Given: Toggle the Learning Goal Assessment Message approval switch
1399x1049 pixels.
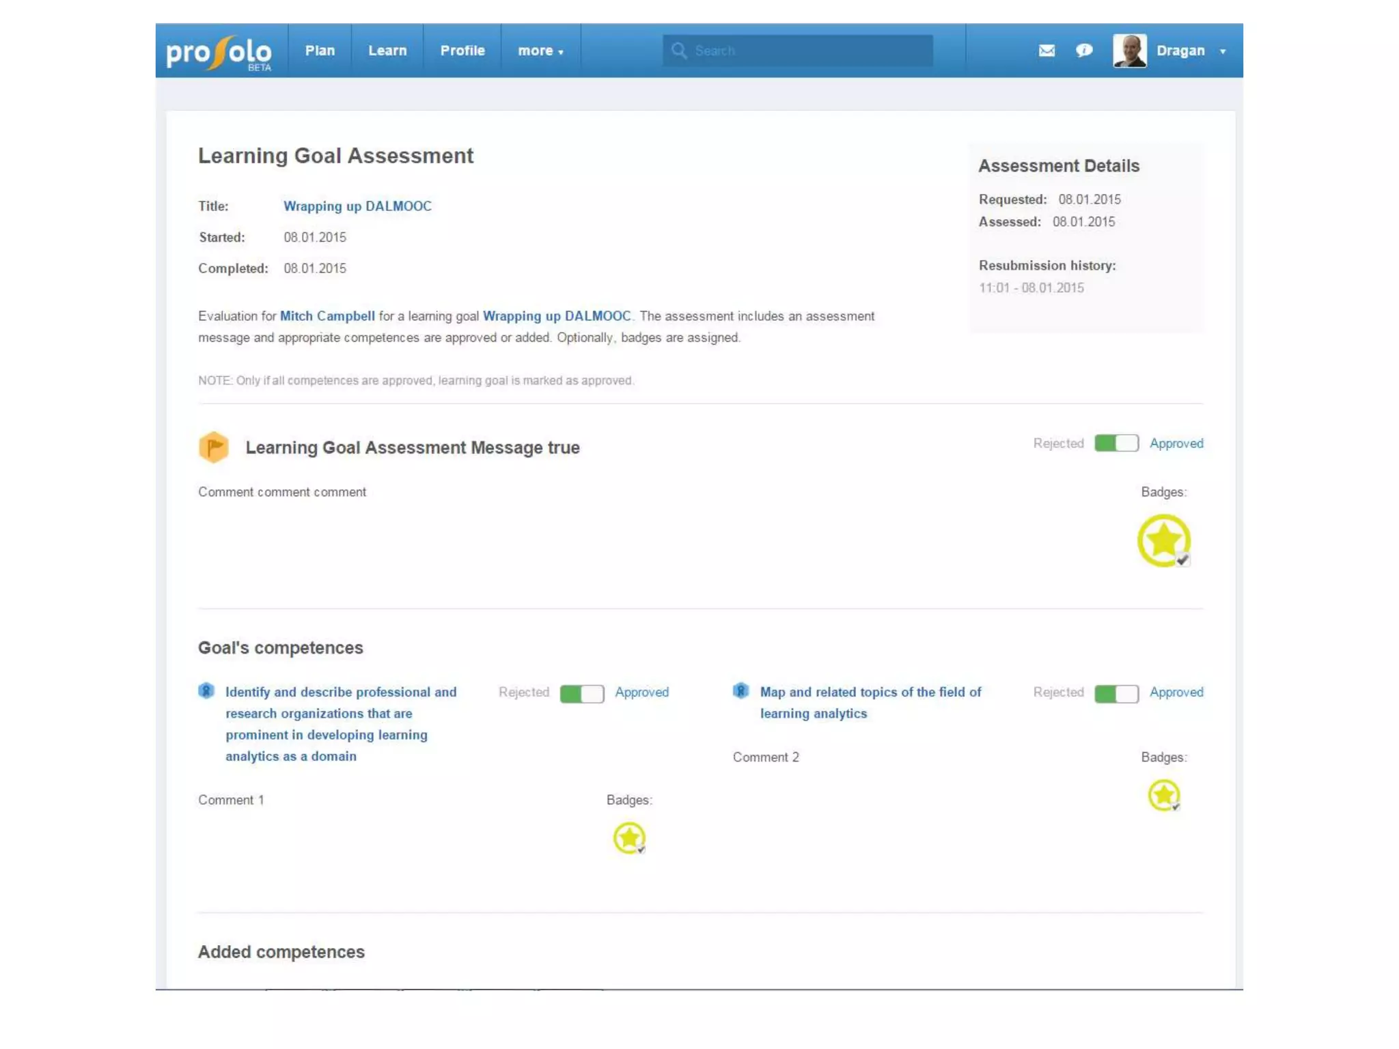Looking at the screenshot, I should pos(1116,443).
